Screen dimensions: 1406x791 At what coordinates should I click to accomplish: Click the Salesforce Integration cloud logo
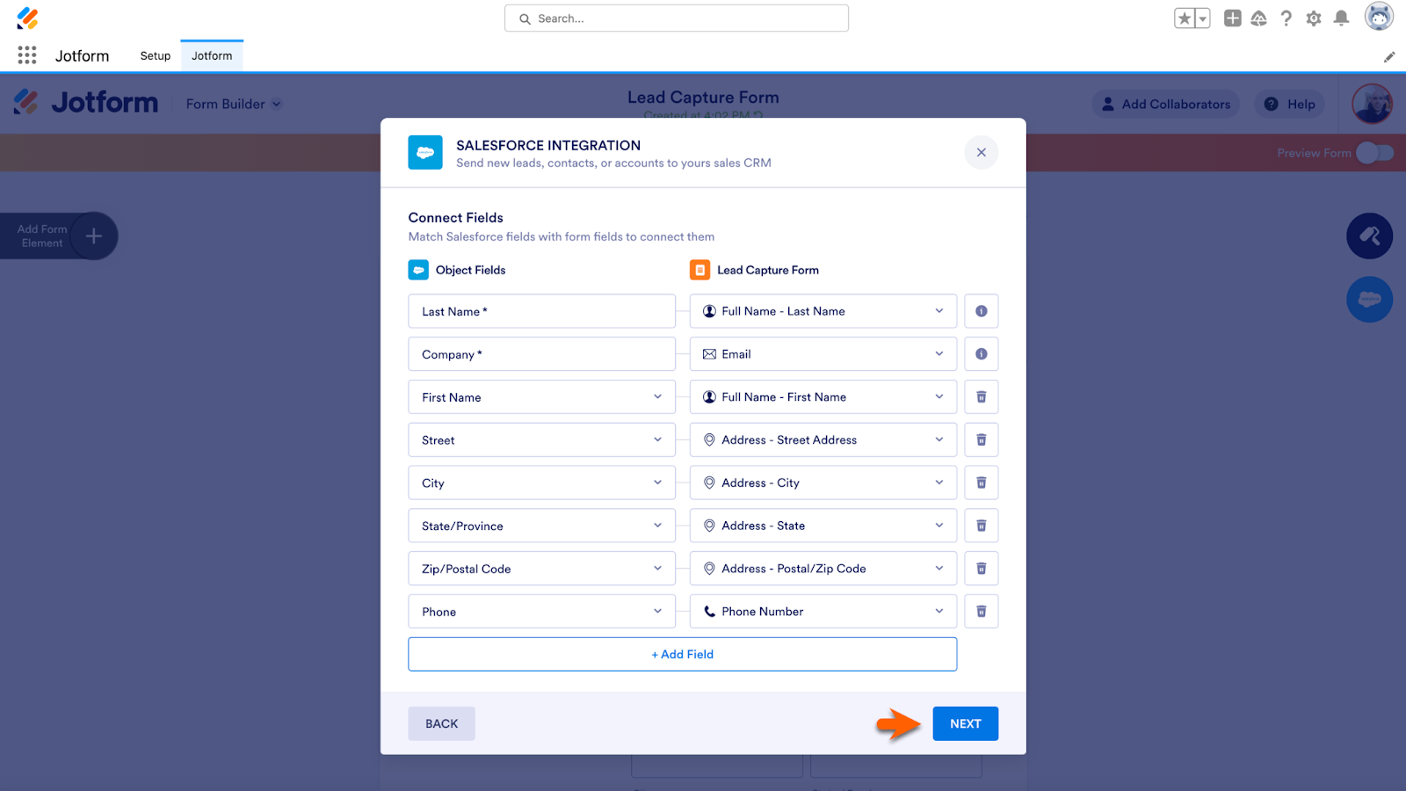(x=425, y=152)
